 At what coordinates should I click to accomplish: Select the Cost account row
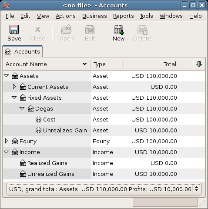pyautogui.click(x=104, y=119)
